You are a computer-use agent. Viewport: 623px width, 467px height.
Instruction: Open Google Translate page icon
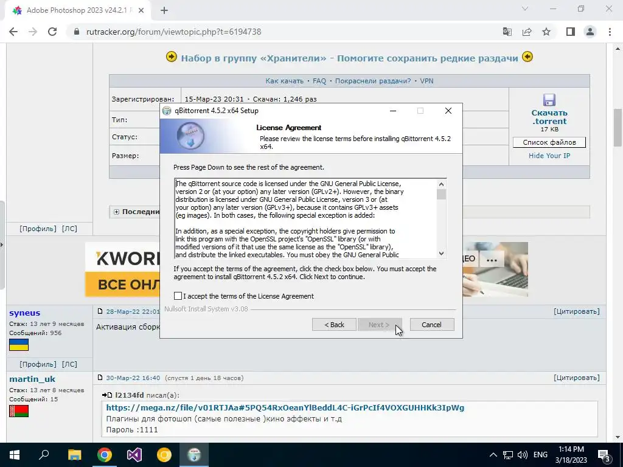[507, 32]
